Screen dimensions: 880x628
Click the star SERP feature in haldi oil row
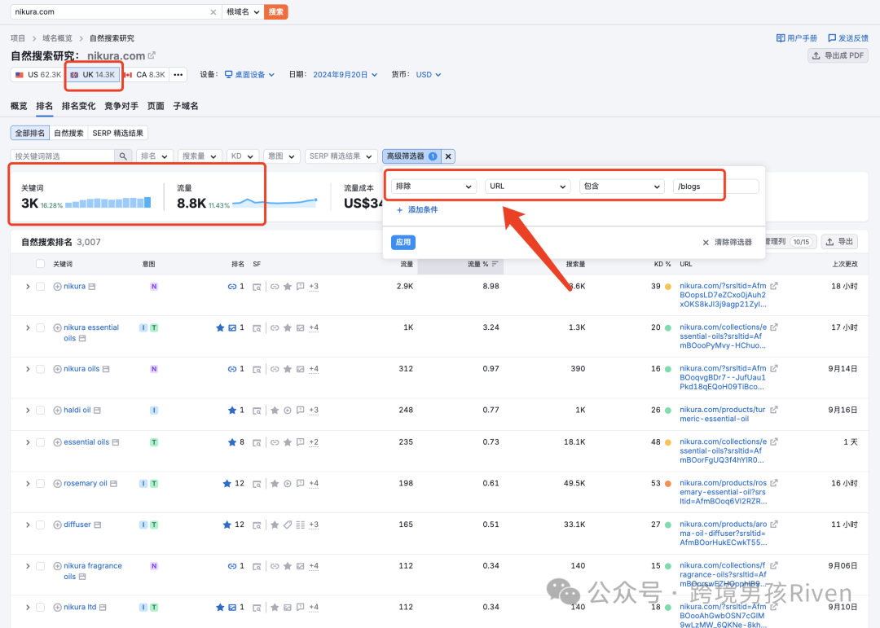tap(275, 411)
